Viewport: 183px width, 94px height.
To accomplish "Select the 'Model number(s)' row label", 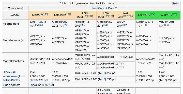I will point(13,40).
